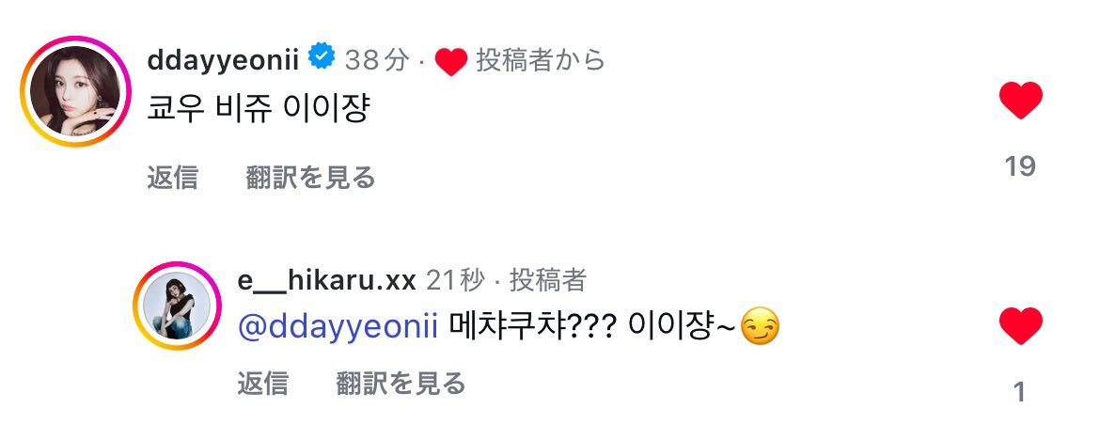Click the small red heart by 投稿者から
Screen dimensions: 1100x440
coord(451,62)
